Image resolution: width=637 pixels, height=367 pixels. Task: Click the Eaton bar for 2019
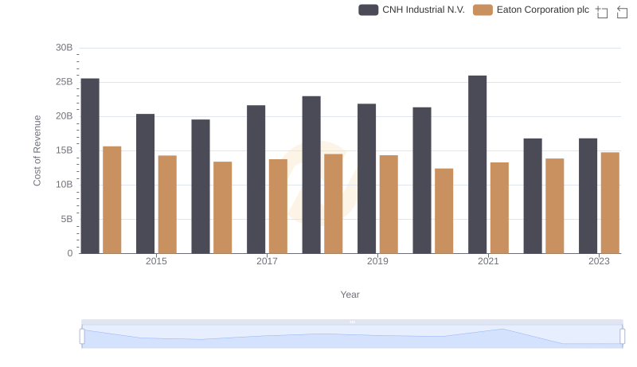click(x=389, y=205)
